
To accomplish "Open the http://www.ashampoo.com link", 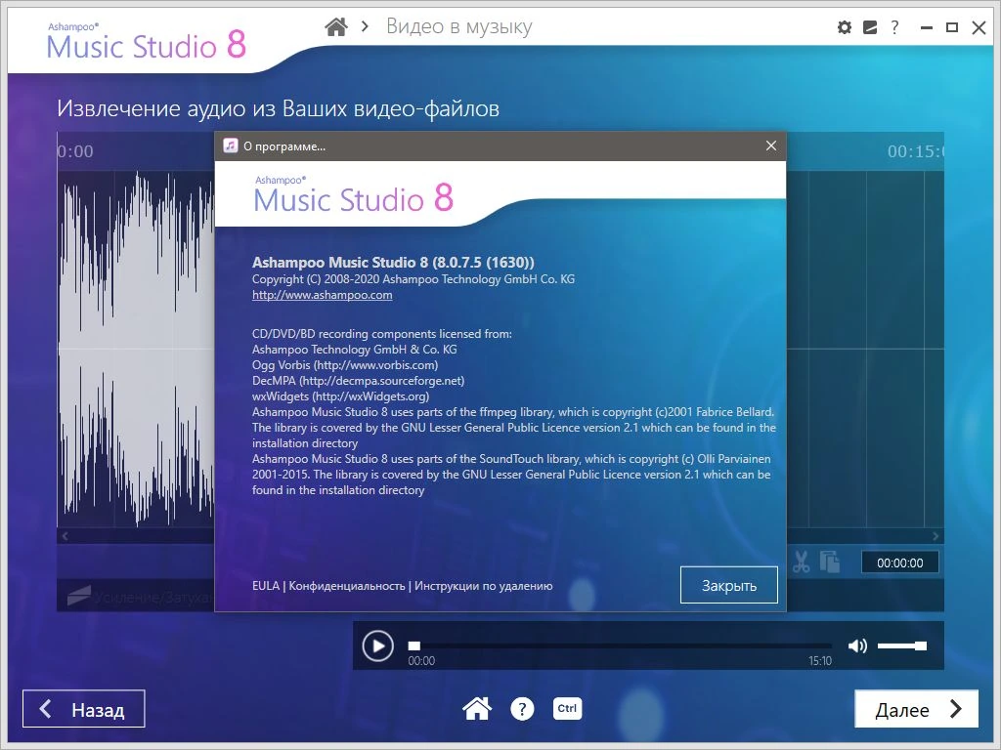I will point(323,295).
